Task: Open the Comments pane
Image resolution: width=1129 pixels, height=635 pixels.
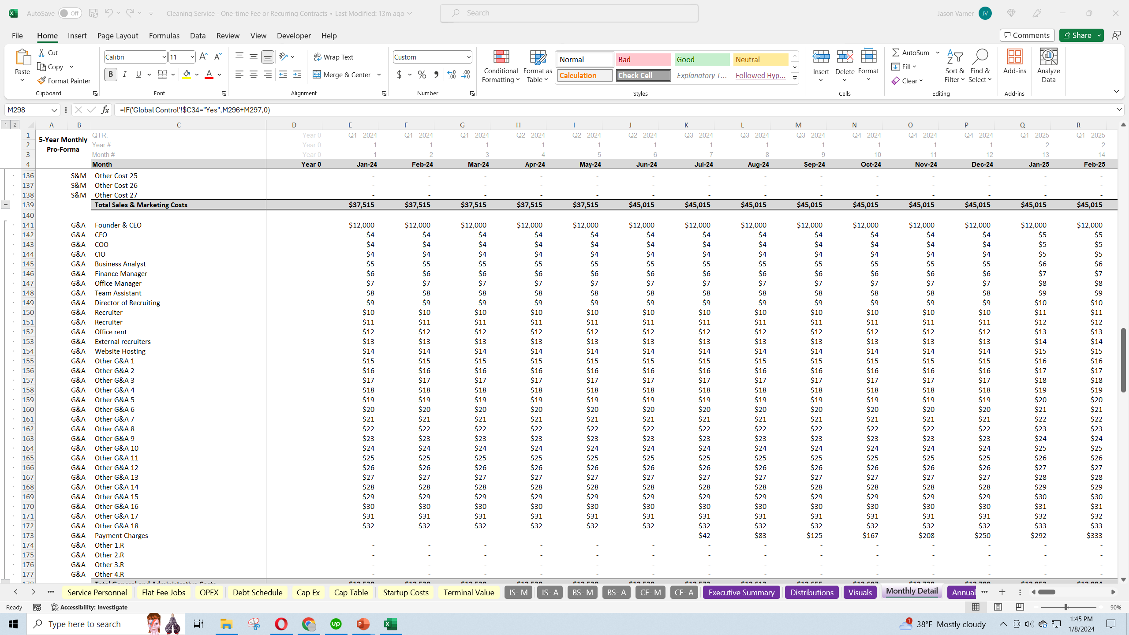Action: [1027, 35]
